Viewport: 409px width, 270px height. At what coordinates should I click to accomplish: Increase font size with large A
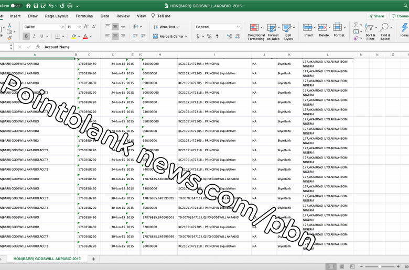point(87,27)
